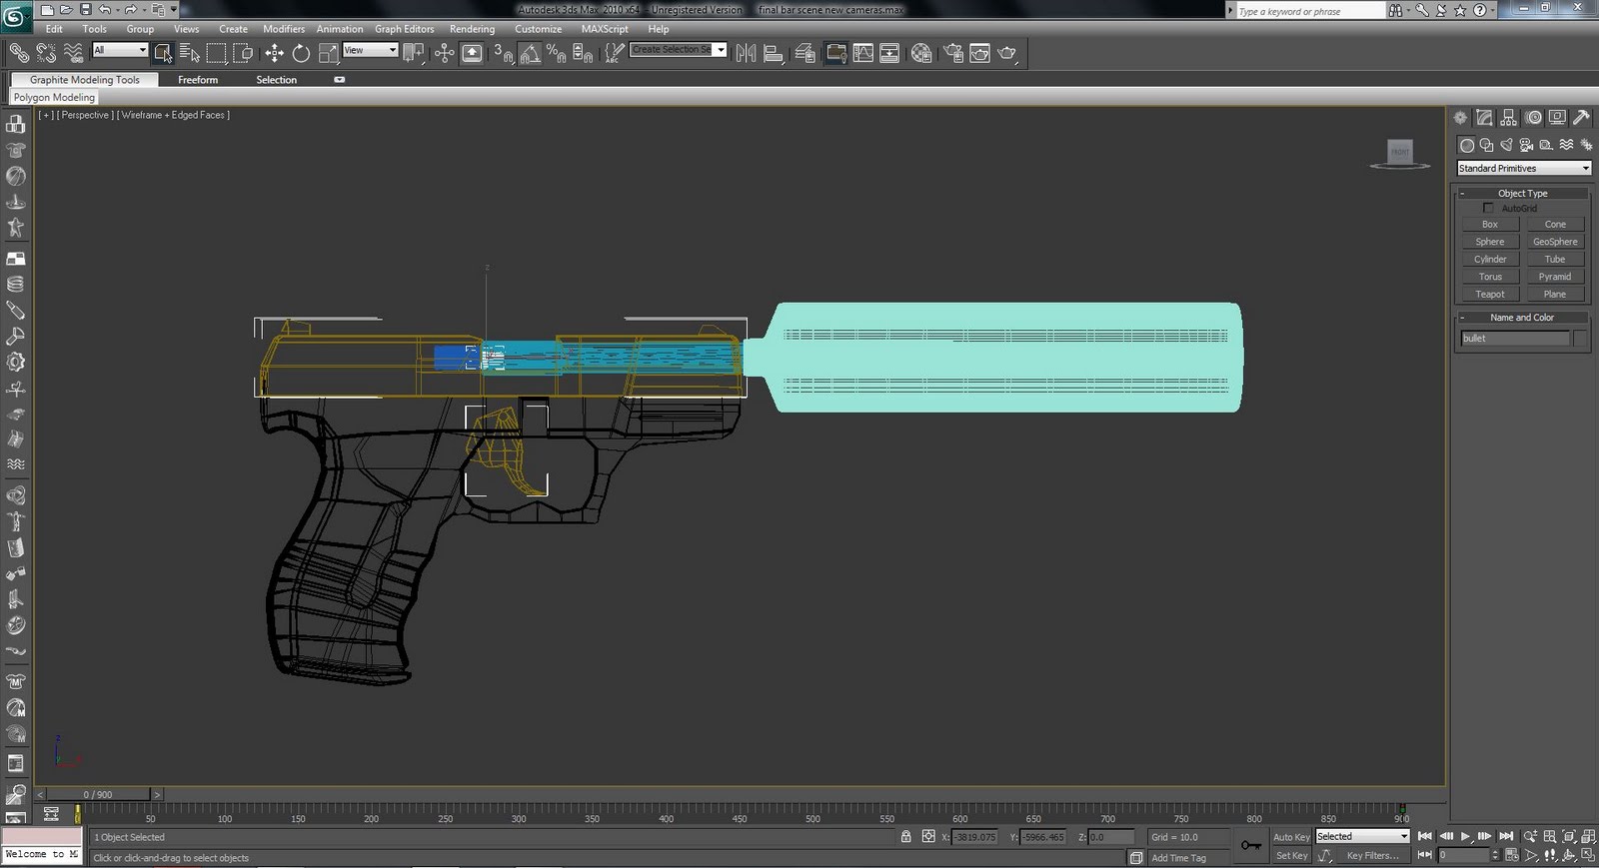
Task: Activate the Select and Rotate tool
Action: coord(301,53)
